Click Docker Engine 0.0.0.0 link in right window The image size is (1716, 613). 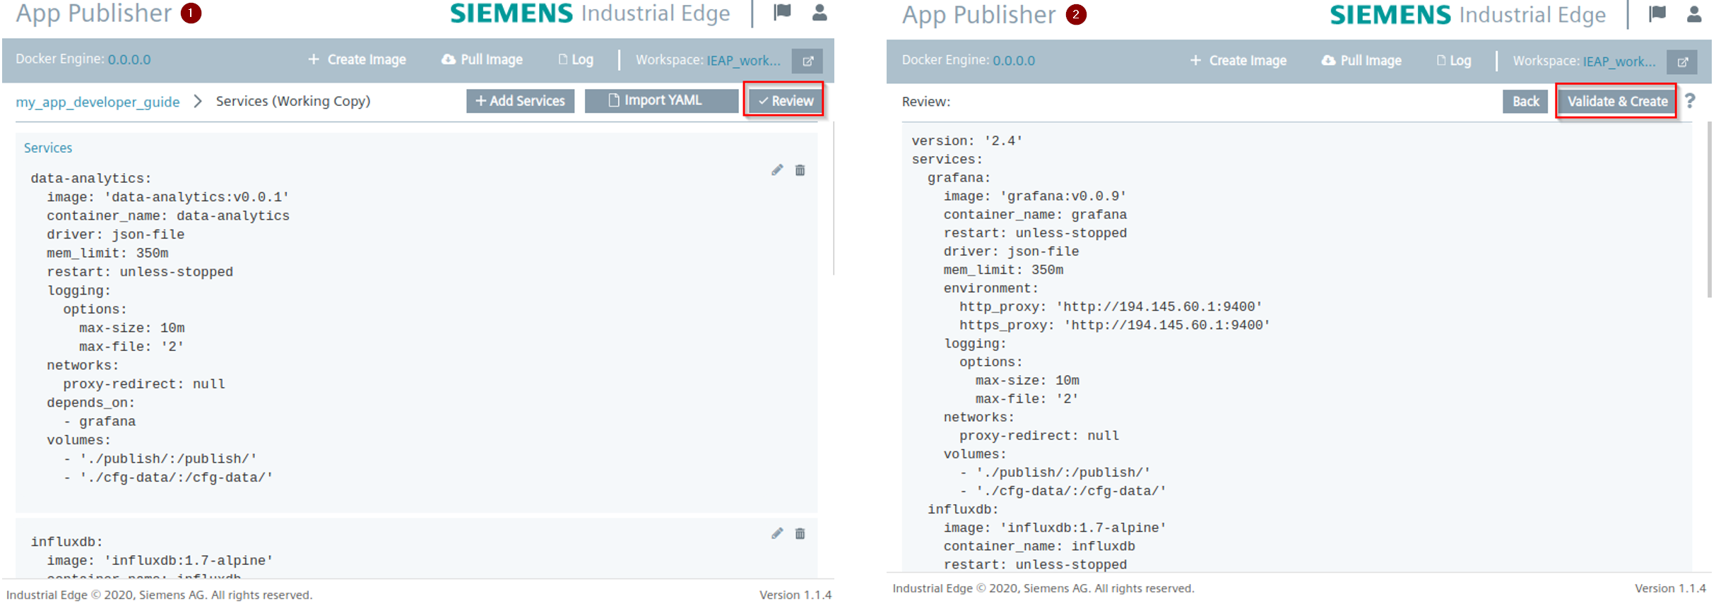pyautogui.click(x=1014, y=61)
